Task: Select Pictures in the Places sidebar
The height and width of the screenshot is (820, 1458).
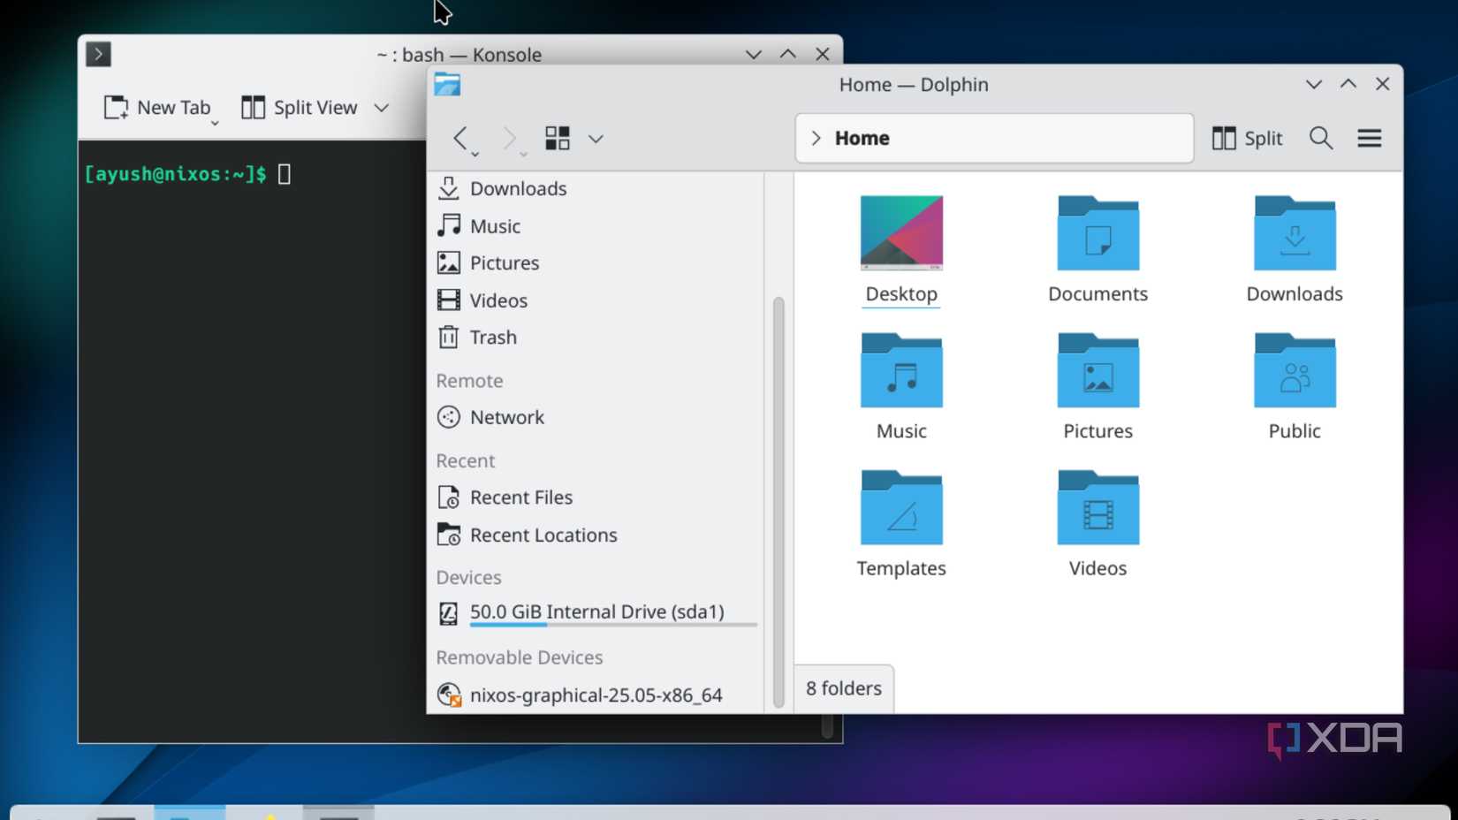Action: (596, 263)
